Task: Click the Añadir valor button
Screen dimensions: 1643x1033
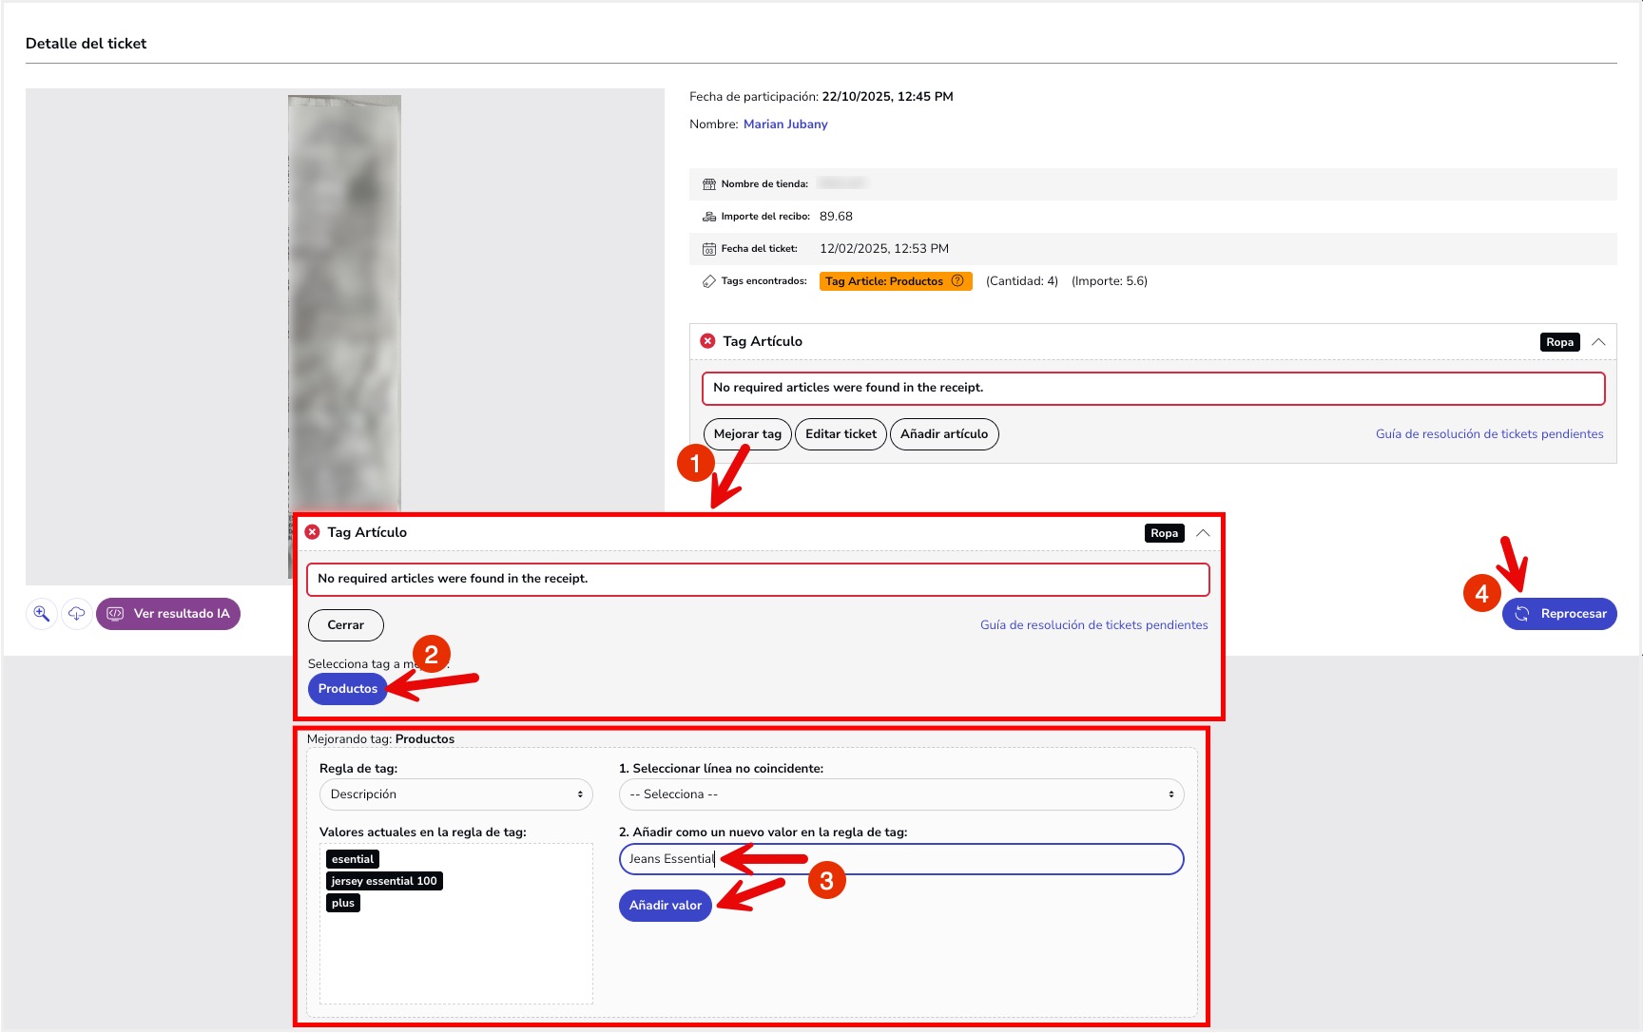Action: 665,906
